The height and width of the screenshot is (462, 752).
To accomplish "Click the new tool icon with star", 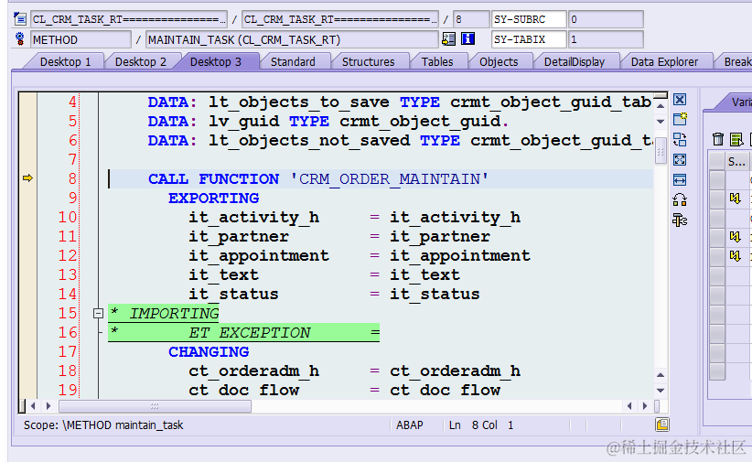I will pos(680,119).
